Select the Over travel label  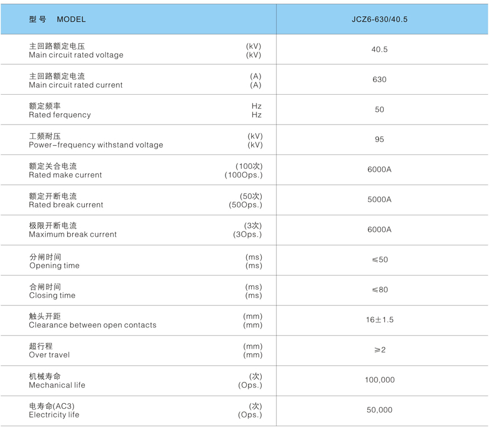tap(49, 355)
